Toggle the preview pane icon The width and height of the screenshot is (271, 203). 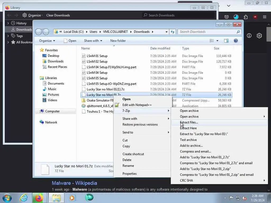point(226,41)
